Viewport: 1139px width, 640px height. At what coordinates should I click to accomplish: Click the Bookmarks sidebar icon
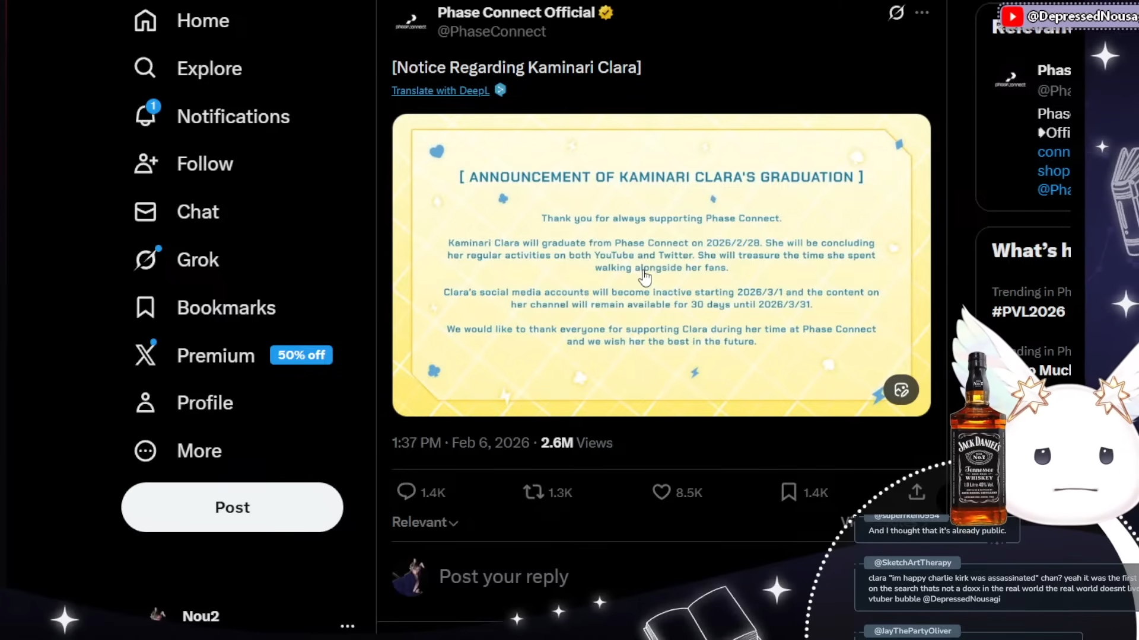click(145, 308)
